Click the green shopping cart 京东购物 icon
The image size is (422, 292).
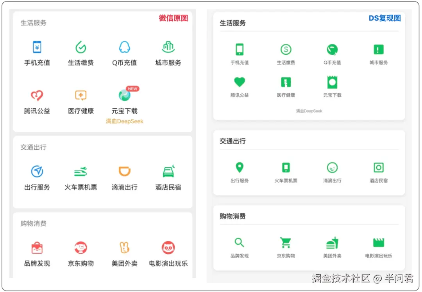[286, 242]
